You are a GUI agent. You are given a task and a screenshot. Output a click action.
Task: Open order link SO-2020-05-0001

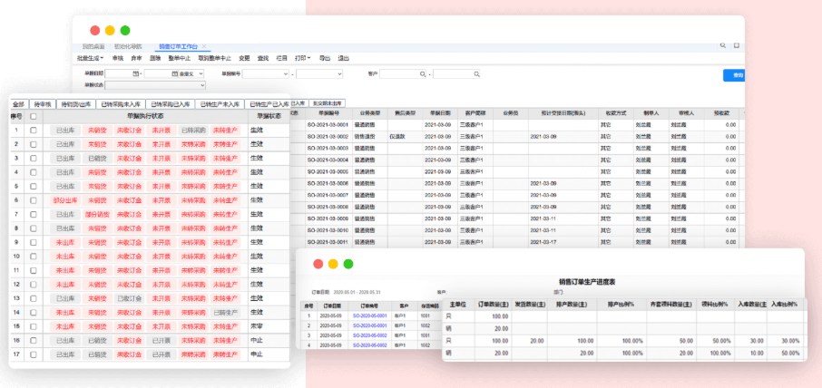click(x=370, y=315)
